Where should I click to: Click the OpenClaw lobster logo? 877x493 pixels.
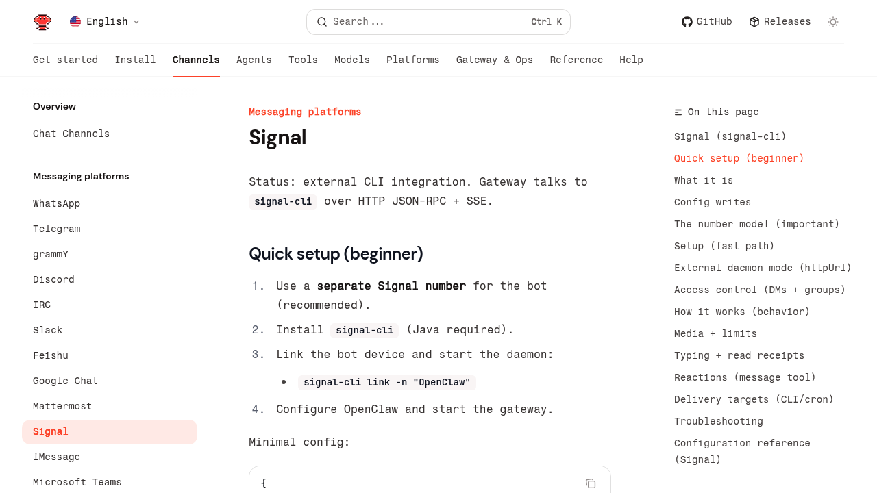[42, 22]
